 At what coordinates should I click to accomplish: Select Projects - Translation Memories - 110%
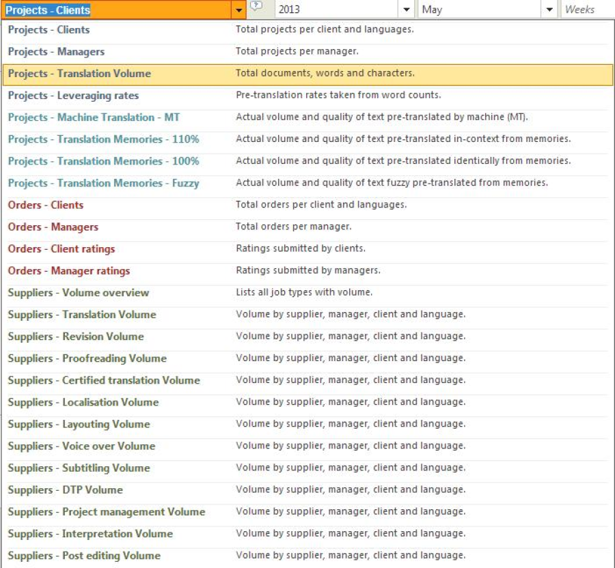[x=103, y=139]
